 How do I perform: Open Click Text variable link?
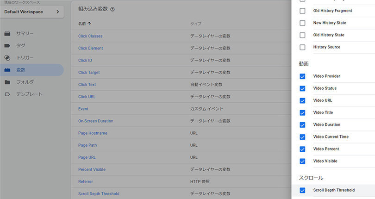(87, 85)
